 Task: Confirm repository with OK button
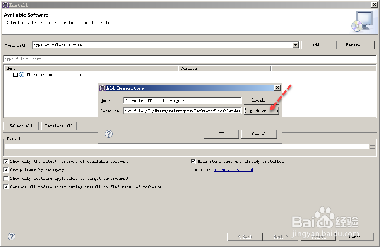click(221, 134)
